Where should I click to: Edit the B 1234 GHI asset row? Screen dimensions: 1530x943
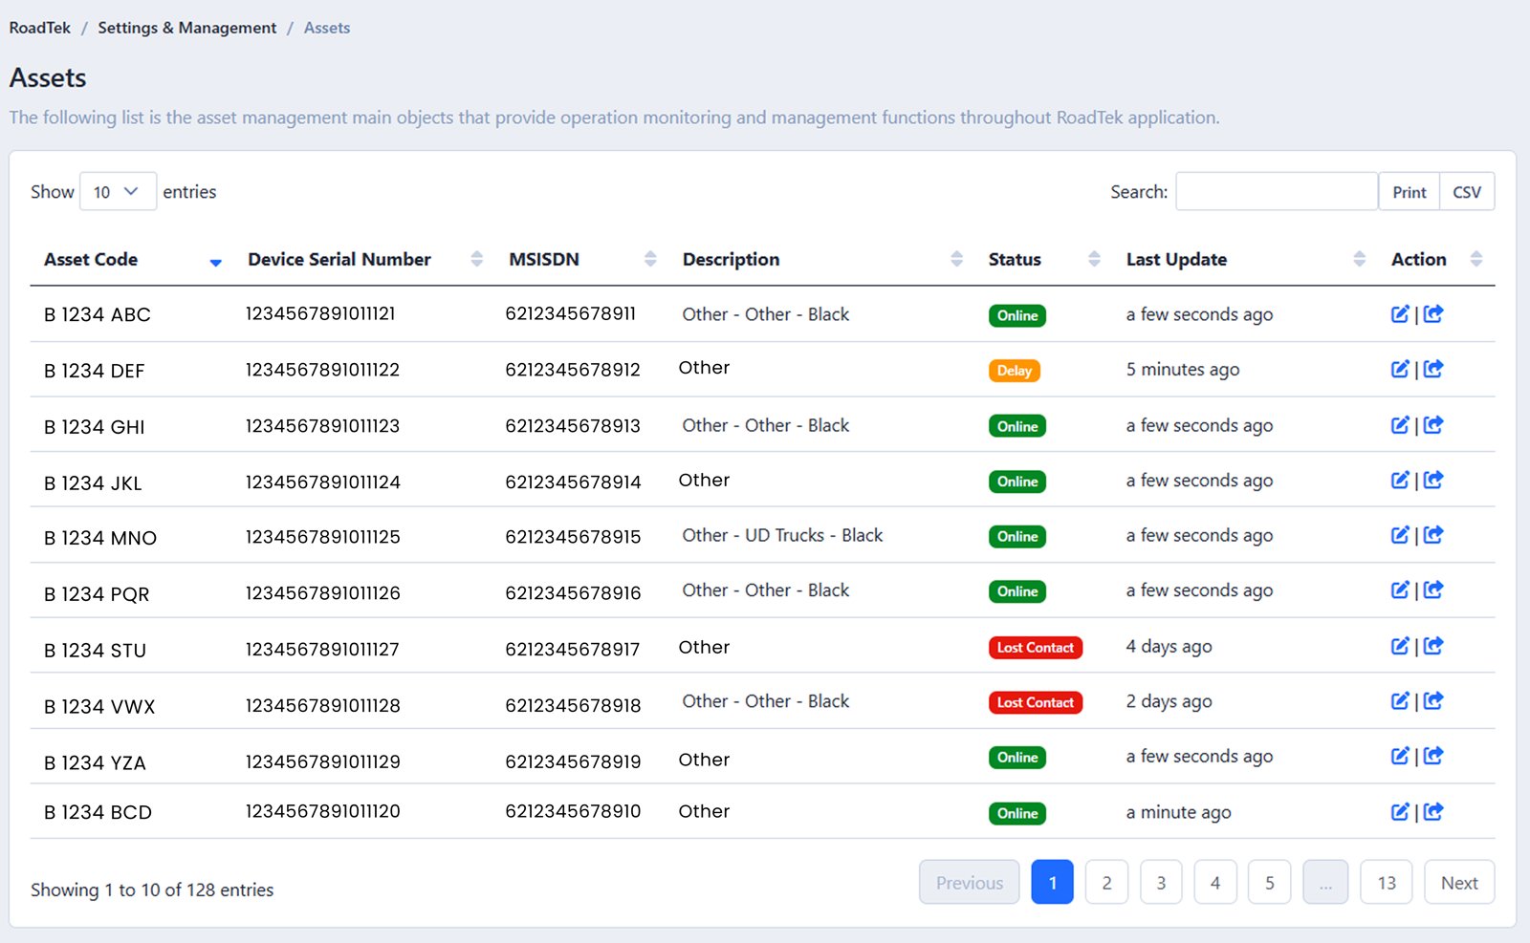[1399, 425]
